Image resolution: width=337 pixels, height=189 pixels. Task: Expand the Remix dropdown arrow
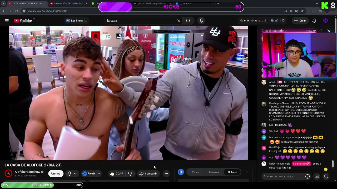pos(99,174)
